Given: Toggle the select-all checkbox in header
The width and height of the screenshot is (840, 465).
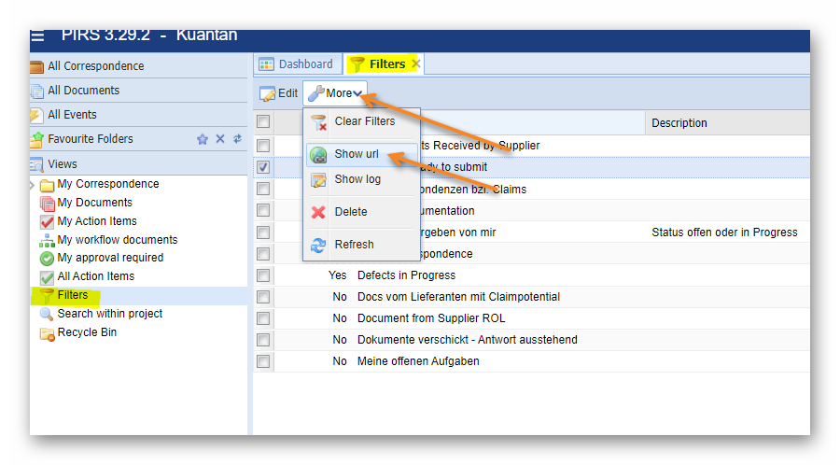Looking at the screenshot, I should tap(263, 121).
